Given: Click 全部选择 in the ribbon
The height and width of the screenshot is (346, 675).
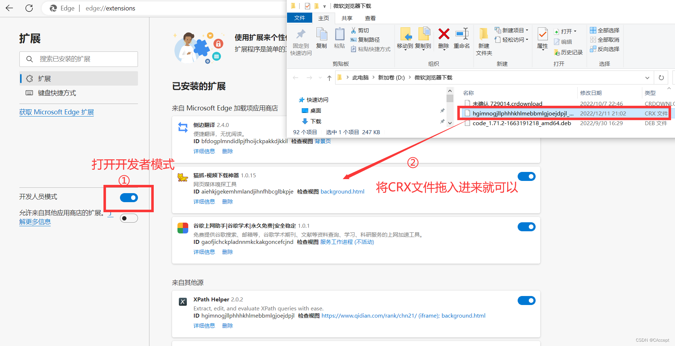Looking at the screenshot, I should click(605, 30).
